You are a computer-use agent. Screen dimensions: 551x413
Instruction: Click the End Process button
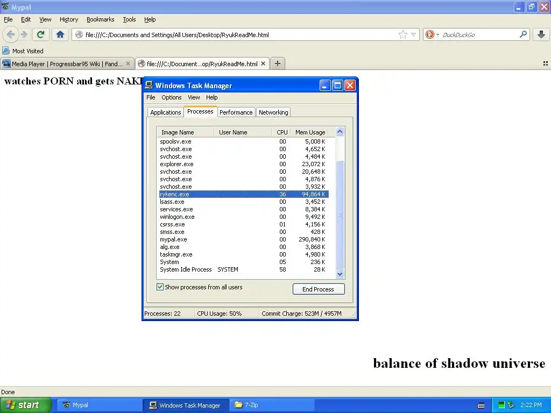(x=319, y=289)
